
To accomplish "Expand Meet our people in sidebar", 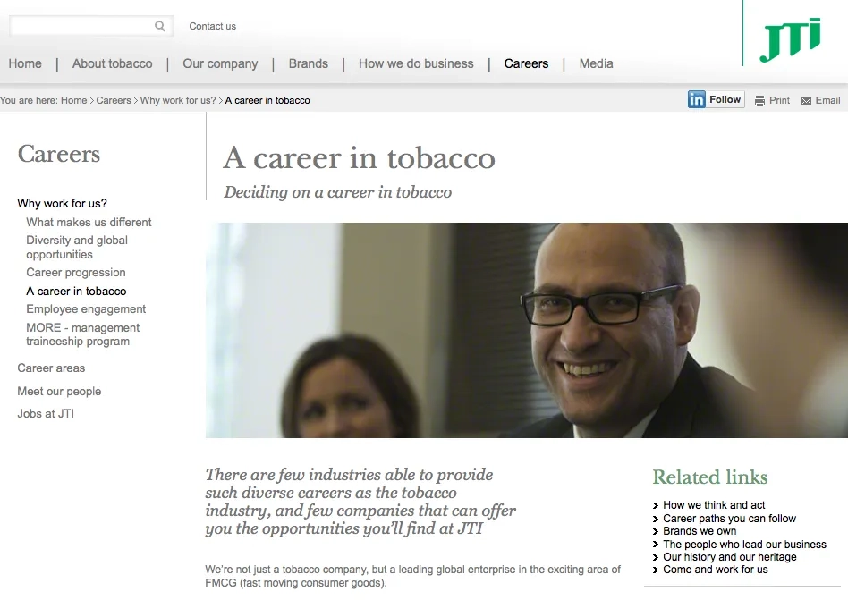I will click(x=59, y=391).
